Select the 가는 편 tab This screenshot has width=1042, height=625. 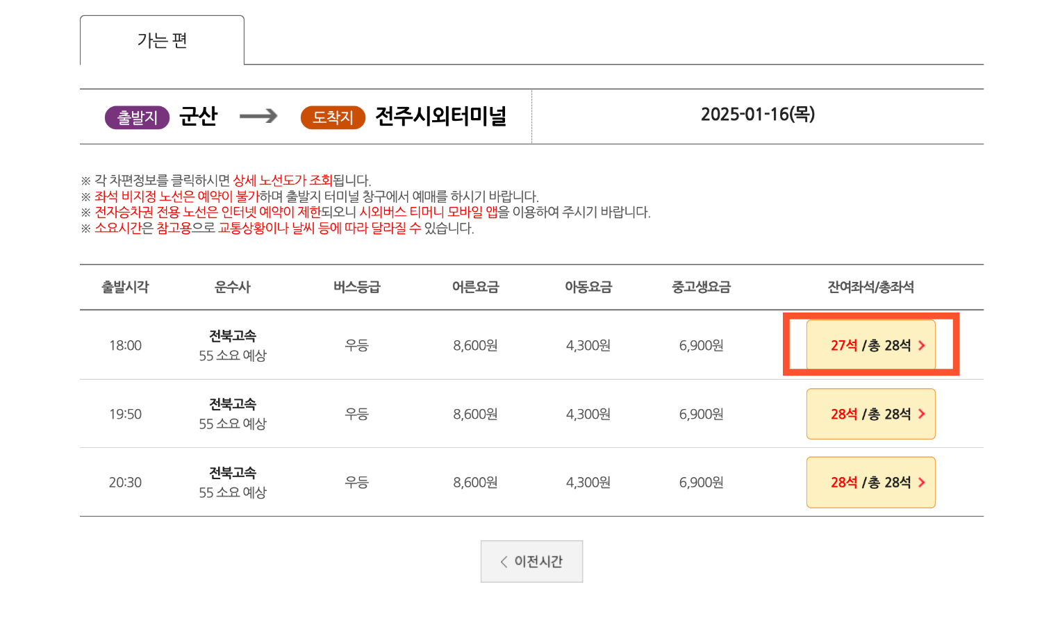click(162, 40)
